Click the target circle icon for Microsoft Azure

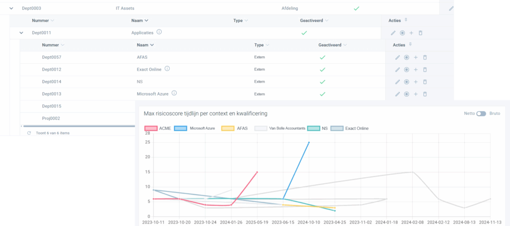406,94
